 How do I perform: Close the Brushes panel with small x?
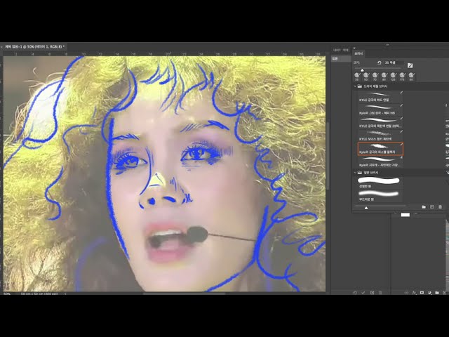[354, 48]
